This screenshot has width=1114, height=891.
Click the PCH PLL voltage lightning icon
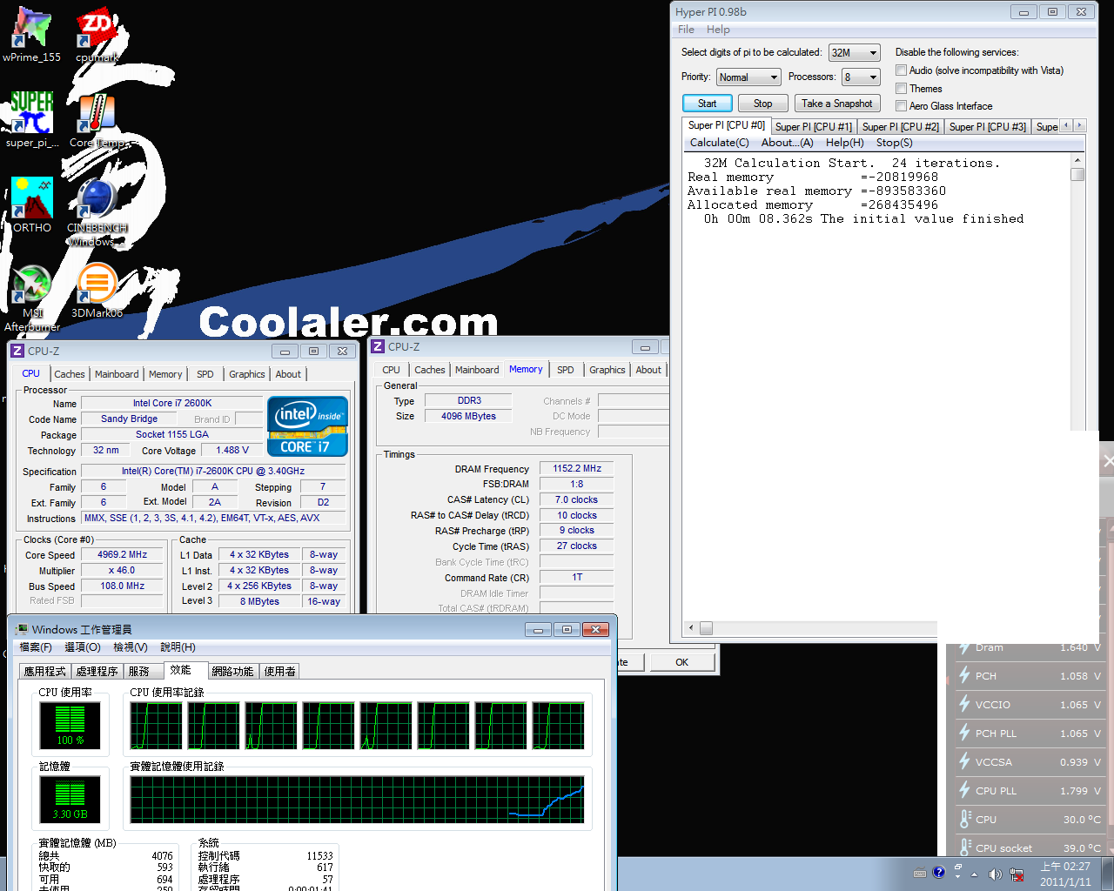point(964,733)
